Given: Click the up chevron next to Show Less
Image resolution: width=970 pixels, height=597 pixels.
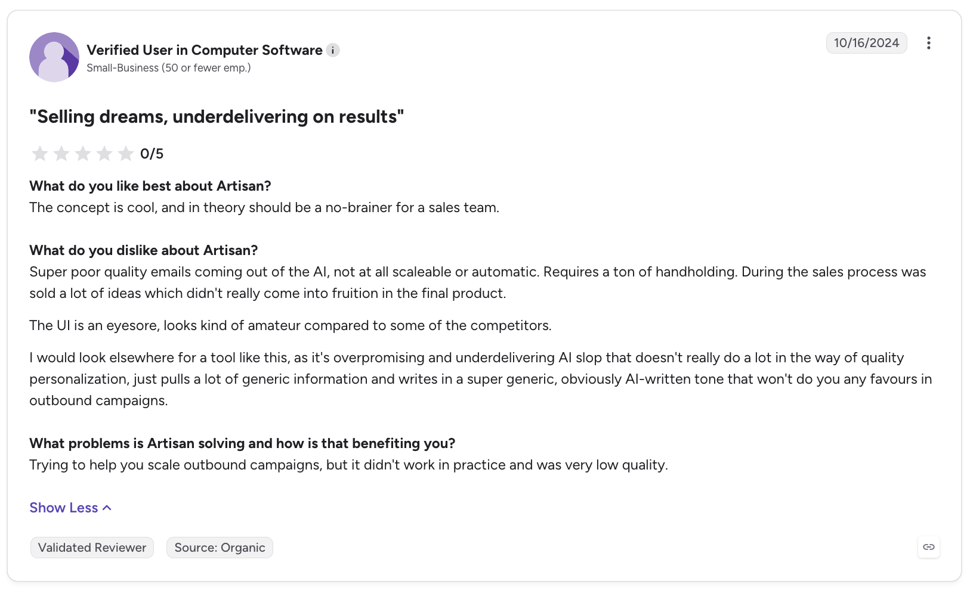Looking at the screenshot, I should pos(107,508).
